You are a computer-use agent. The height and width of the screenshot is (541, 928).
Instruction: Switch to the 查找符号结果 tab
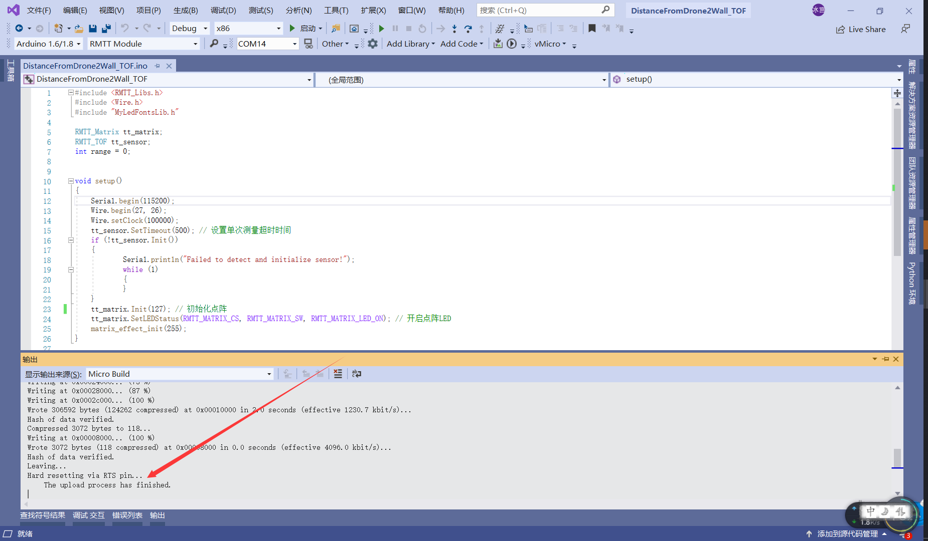(x=43, y=515)
